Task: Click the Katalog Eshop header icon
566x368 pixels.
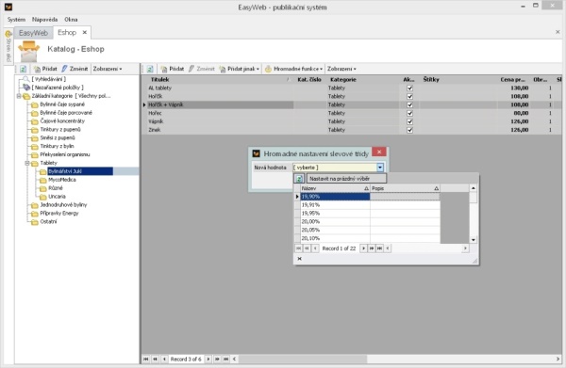Action: click(x=29, y=51)
